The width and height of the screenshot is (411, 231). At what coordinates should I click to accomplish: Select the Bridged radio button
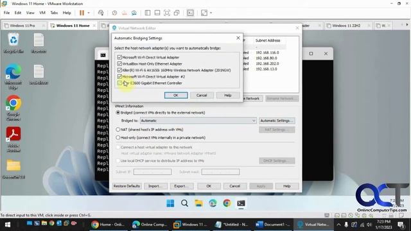click(118, 113)
